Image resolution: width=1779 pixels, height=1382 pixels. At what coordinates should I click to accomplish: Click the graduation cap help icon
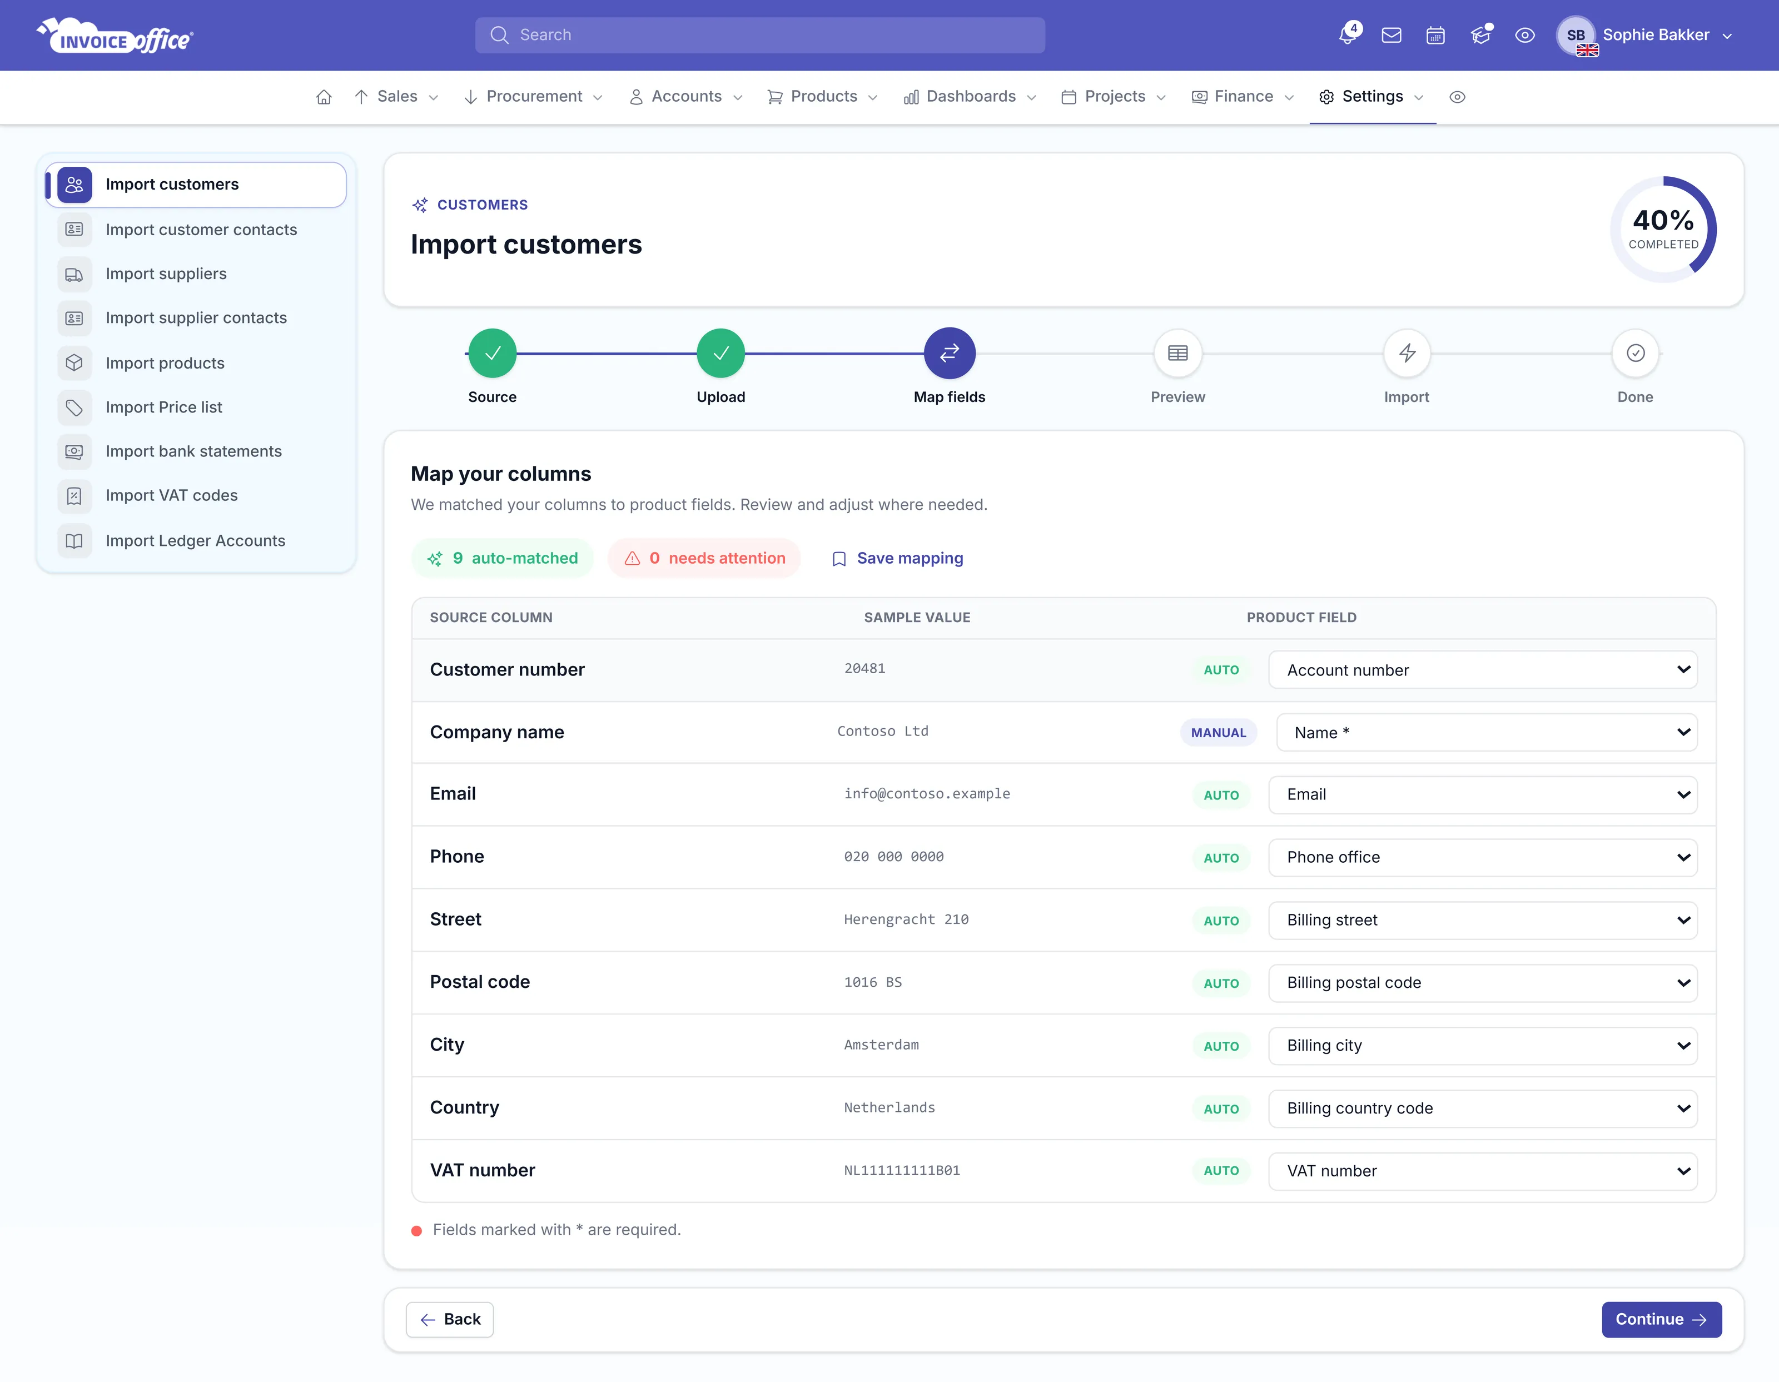(x=1480, y=35)
